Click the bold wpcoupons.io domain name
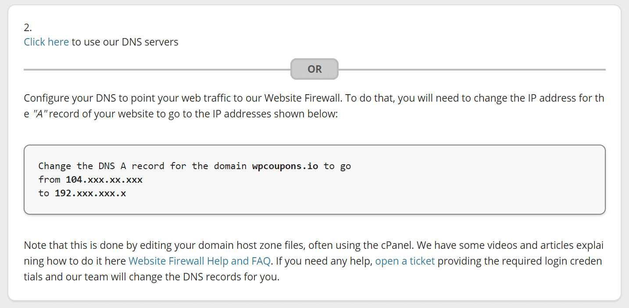 [x=286, y=166]
